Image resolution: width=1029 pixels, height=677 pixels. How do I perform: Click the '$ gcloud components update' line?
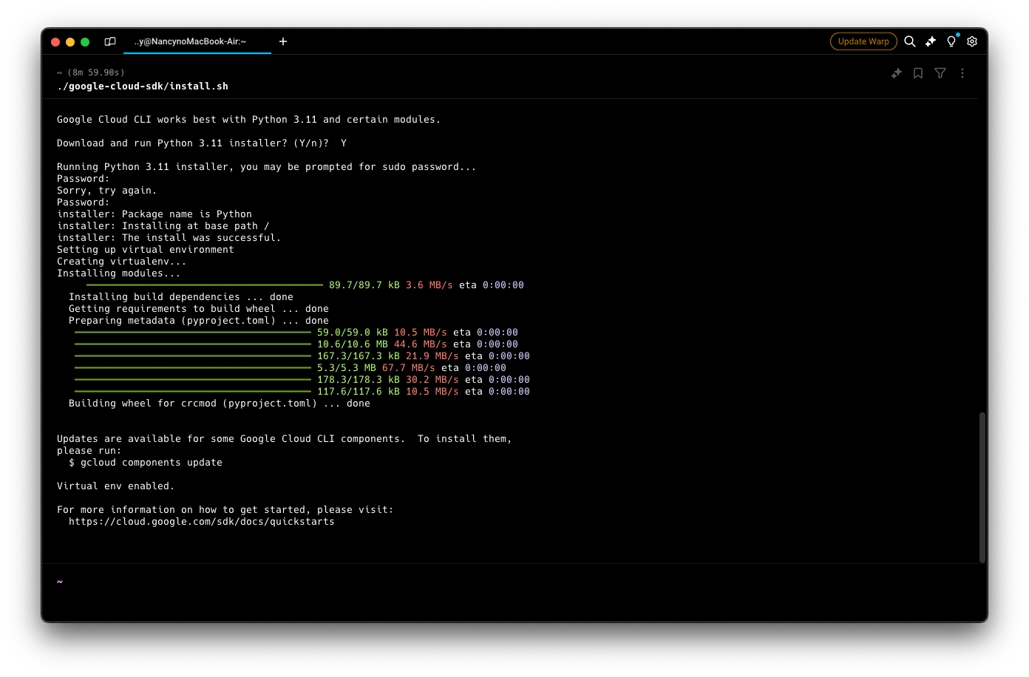coord(146,463)
